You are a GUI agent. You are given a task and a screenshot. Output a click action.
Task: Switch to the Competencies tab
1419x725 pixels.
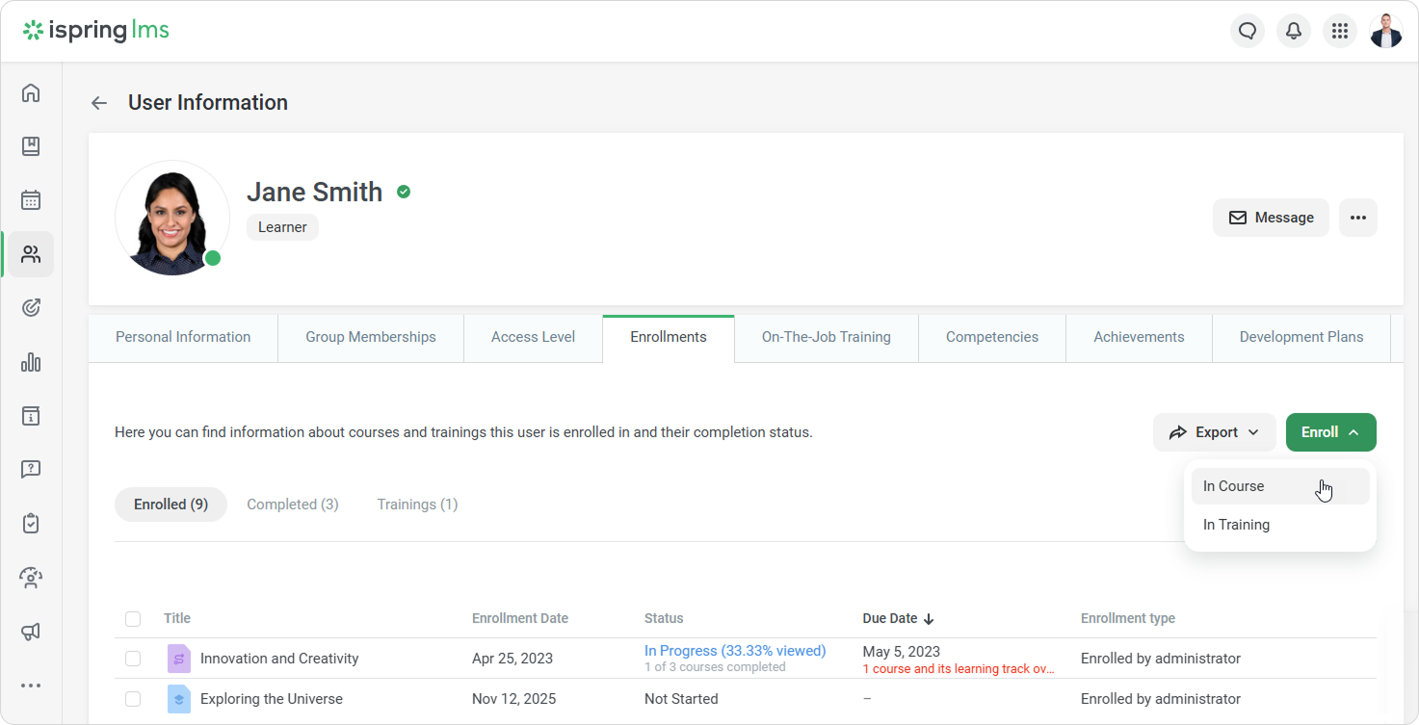(991, 337)
